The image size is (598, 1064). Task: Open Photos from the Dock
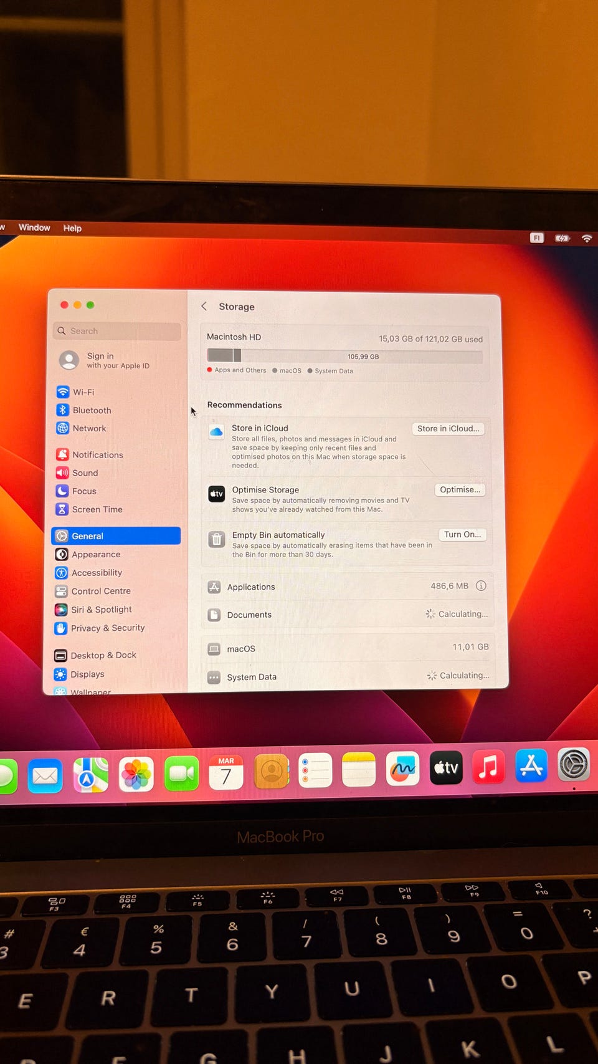click(136, 774)
